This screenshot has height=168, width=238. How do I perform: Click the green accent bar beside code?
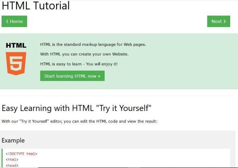click(2, 158)
